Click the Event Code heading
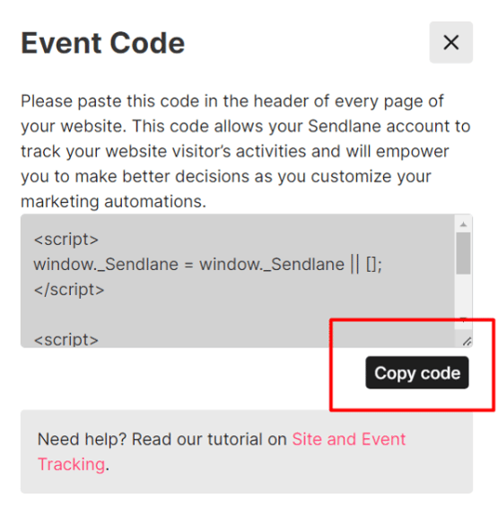This screenshot has height=507, width=498. 103,43
